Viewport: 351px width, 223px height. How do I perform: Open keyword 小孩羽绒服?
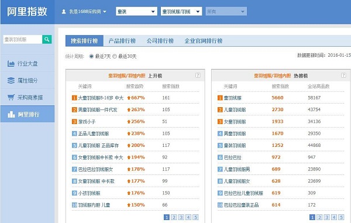(89, 193)
